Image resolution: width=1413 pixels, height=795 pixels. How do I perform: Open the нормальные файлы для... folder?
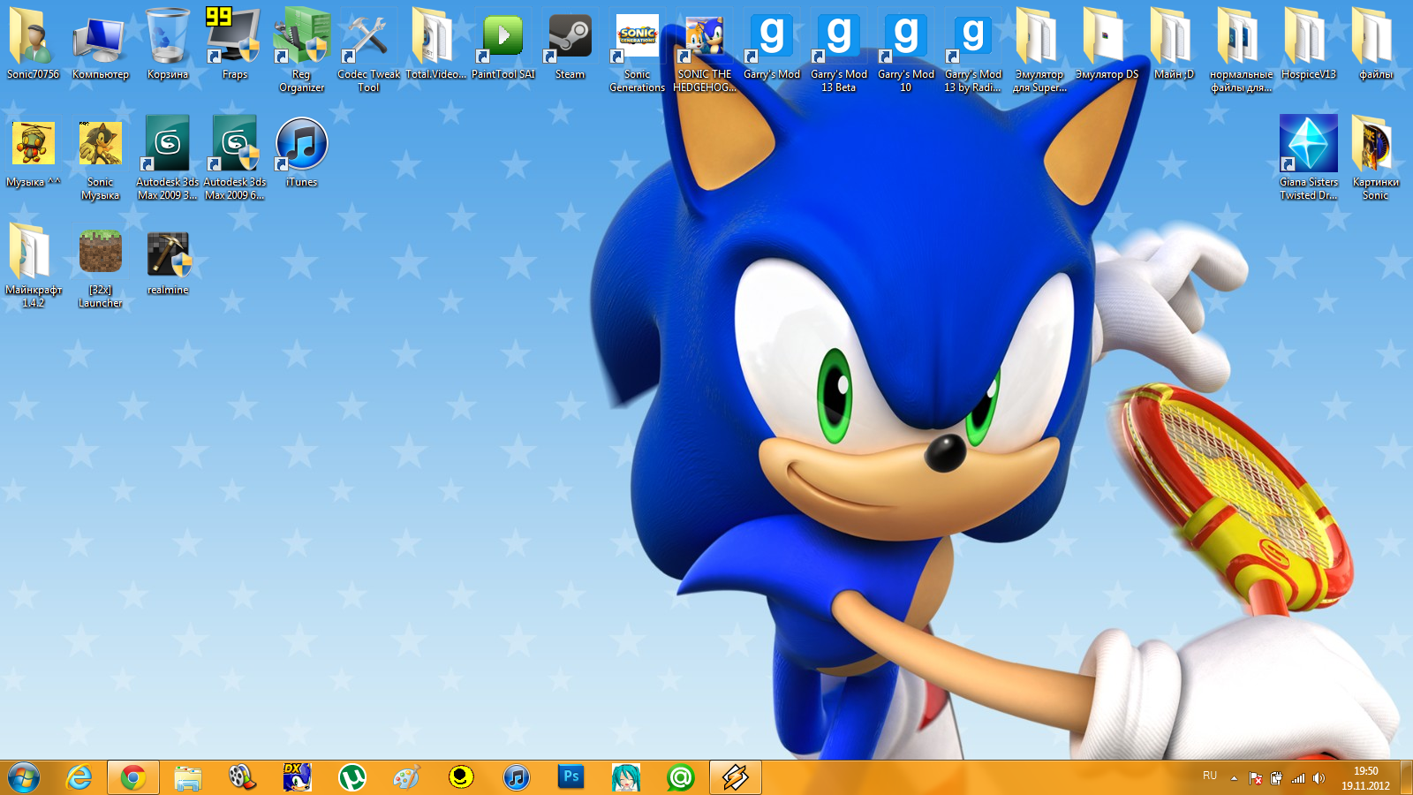click(1242, 49)
